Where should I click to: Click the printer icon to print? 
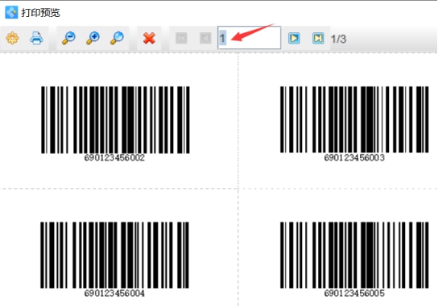coord(36,38)
